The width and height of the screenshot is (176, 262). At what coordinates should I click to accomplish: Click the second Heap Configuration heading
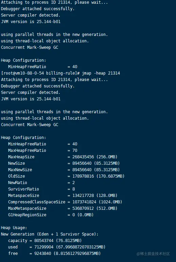click(23, 138)
